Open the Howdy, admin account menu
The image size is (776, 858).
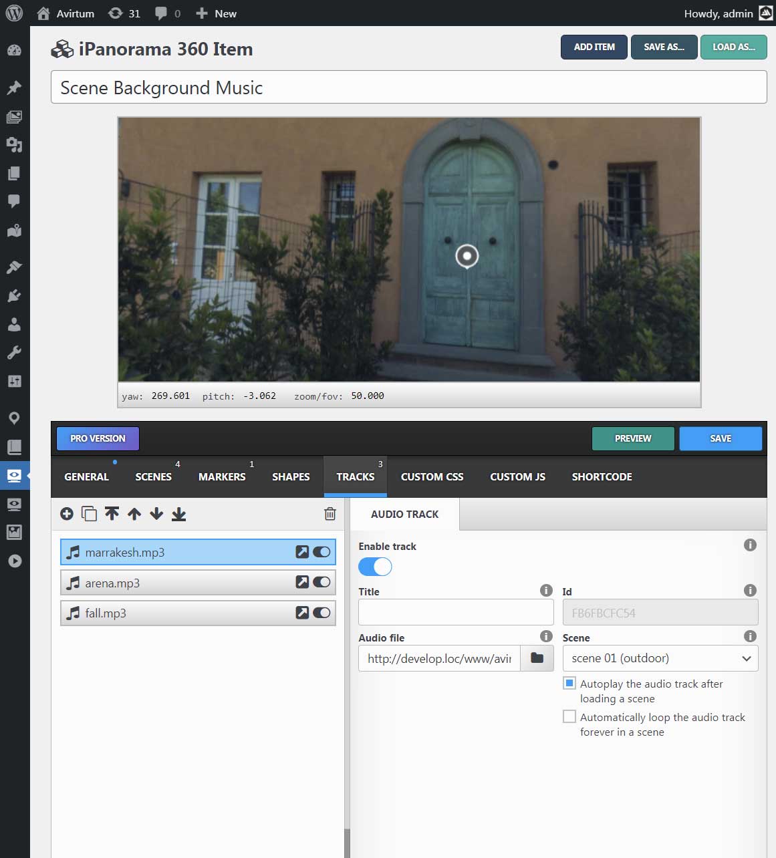pyautogui.click(x=728, y=13)
